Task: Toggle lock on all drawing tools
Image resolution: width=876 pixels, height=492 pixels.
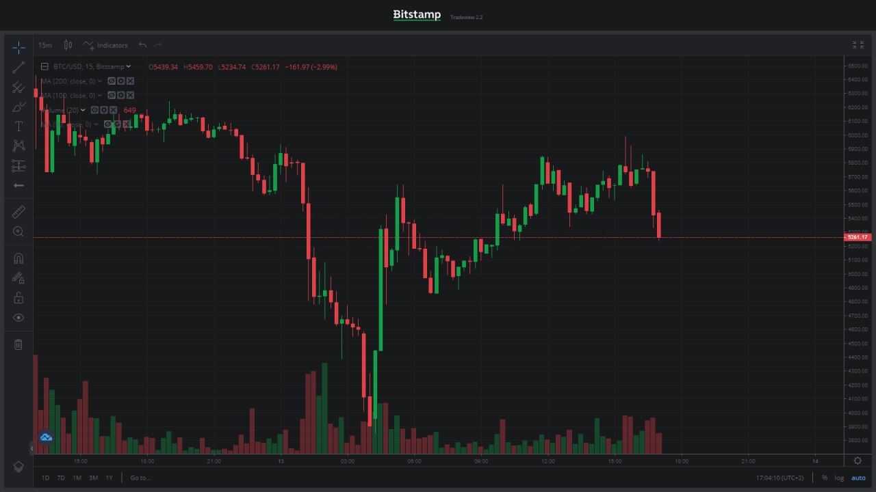Action: pos(18,298)
